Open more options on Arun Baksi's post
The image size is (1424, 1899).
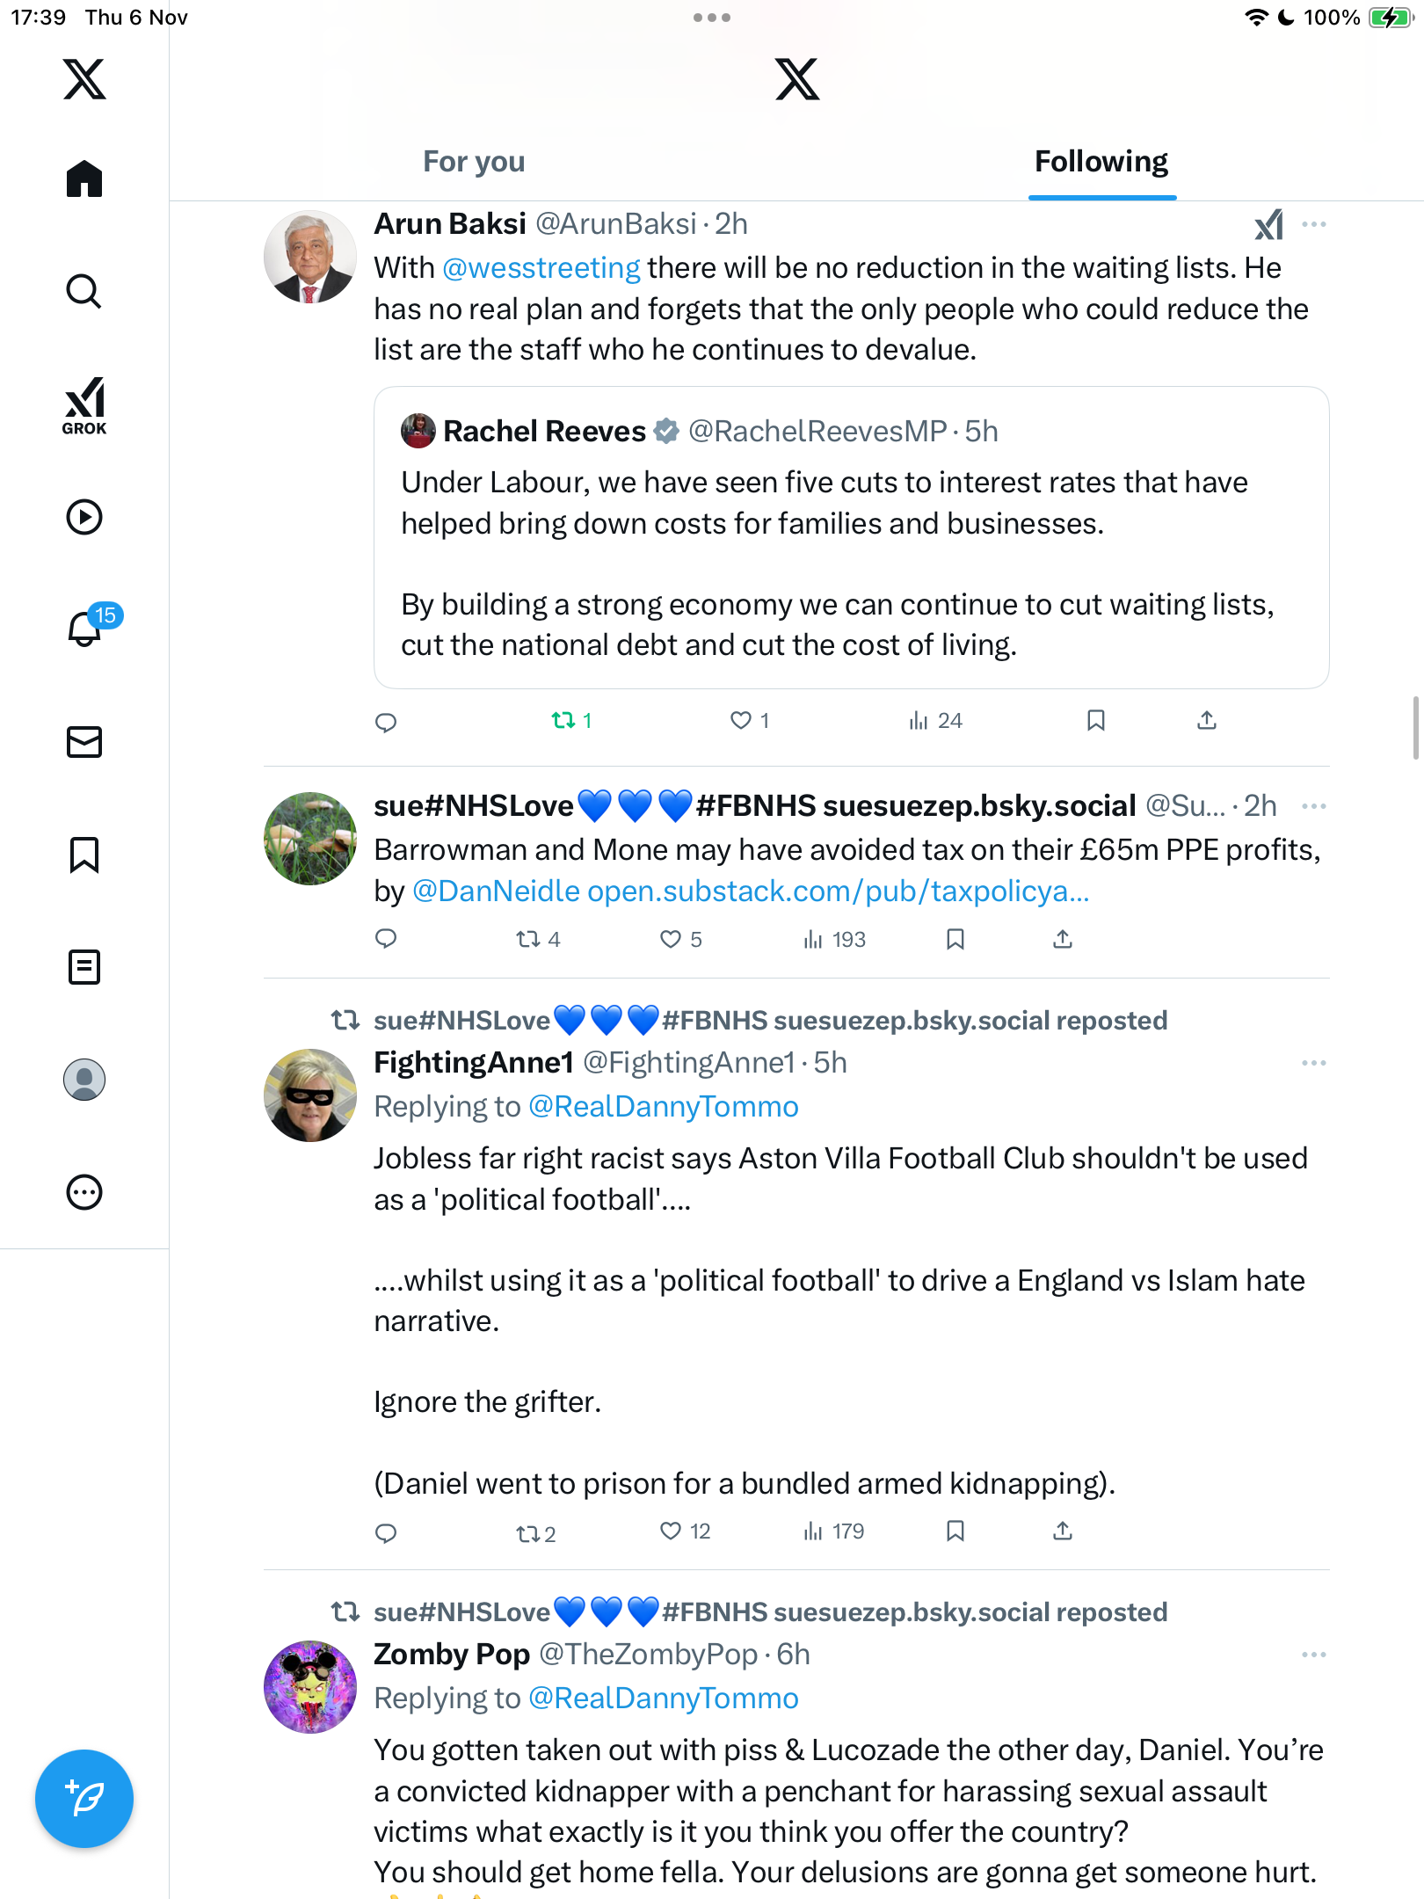click(1314, 224)
